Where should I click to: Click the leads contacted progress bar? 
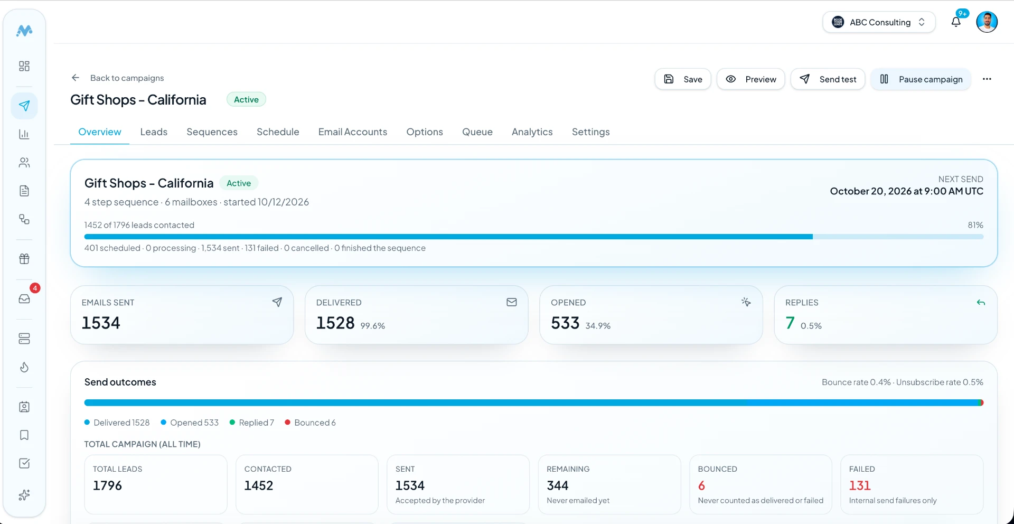pos(534,237)
